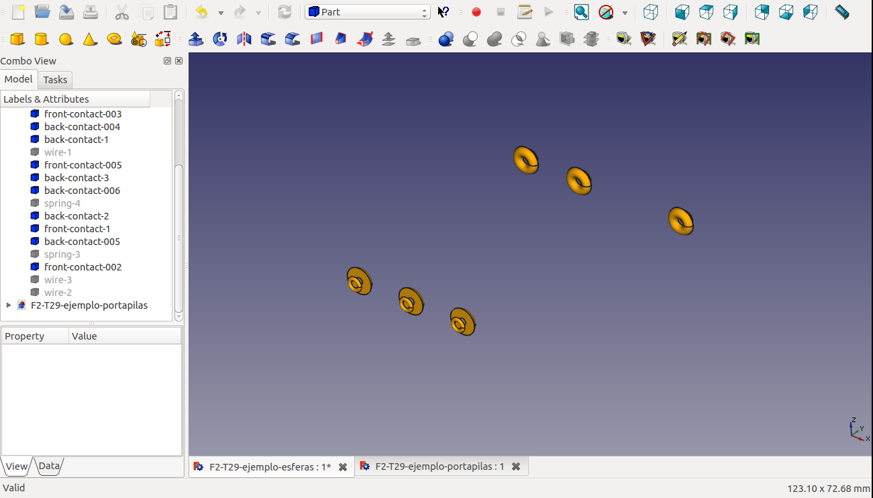
Task: Select the Extrude tool
Action: coord(196,39)
